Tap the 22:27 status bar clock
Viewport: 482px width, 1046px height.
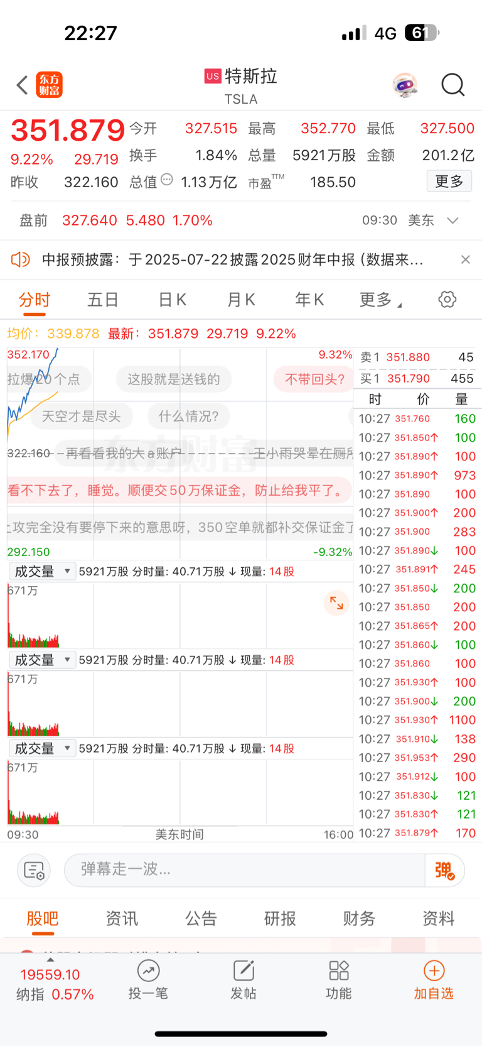91,33
